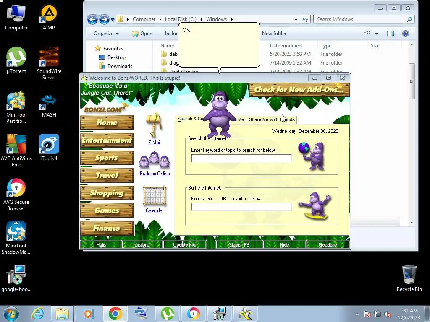Toggle the Explorer preview pane
The height and width of the screenshot is (322, 430).
pyautogui.click(x=391, y=34)
